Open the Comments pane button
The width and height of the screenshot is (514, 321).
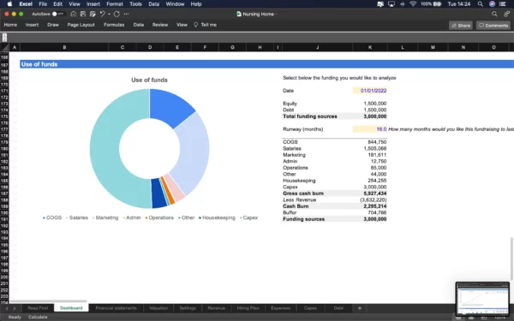[x=493, y=25]
